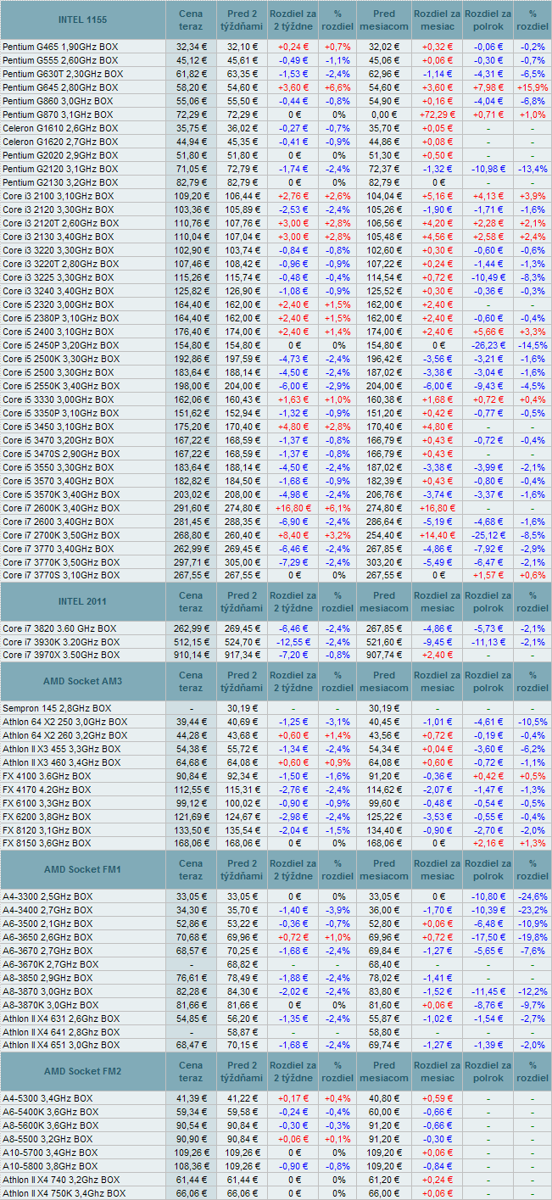Click A6-3650 2,6GHz BOX name
552x1200 pixels.
[47, 936]
